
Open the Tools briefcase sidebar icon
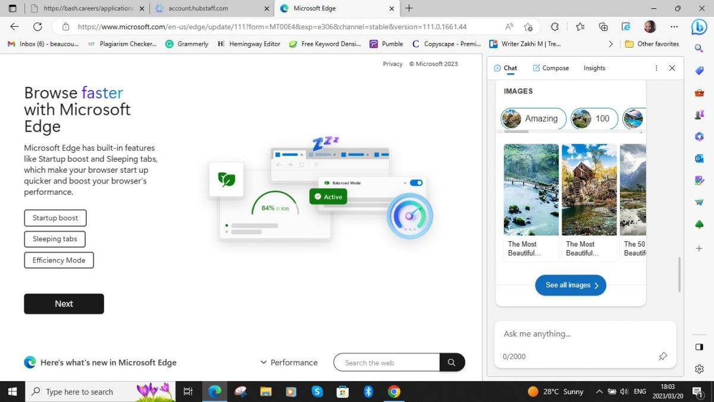point(699,93)
